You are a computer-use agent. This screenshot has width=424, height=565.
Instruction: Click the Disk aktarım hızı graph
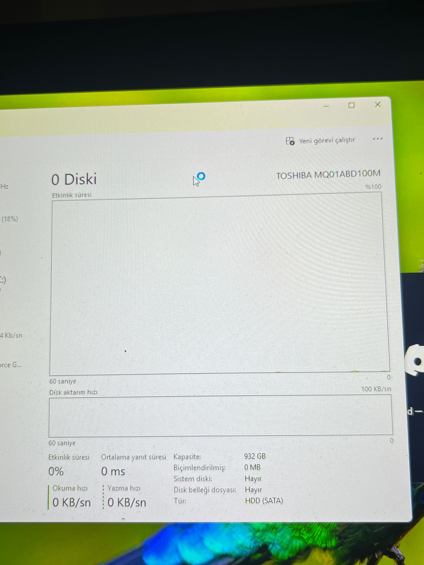(x=221, y=416)
